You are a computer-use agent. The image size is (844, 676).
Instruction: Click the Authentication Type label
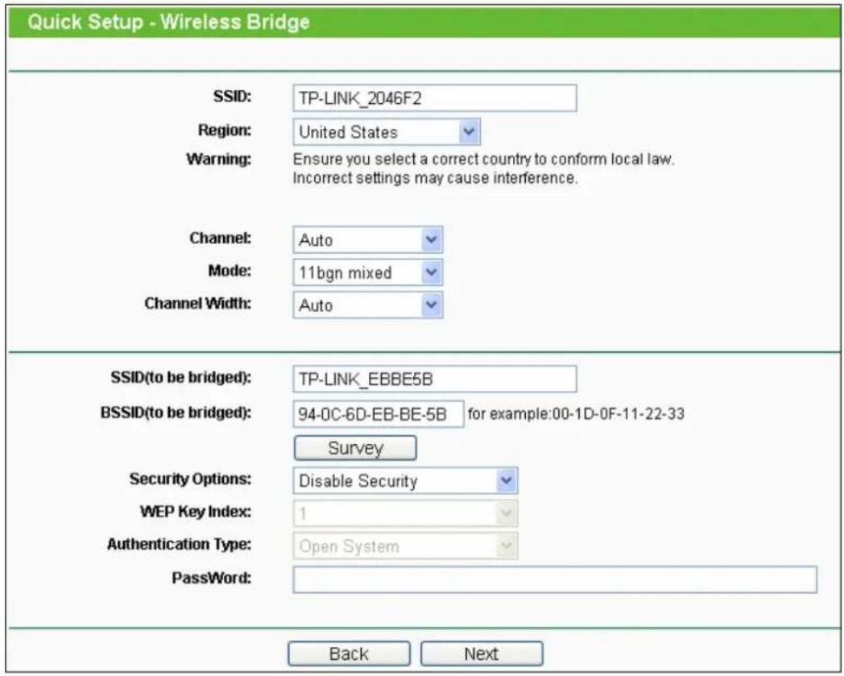(180, 545)
